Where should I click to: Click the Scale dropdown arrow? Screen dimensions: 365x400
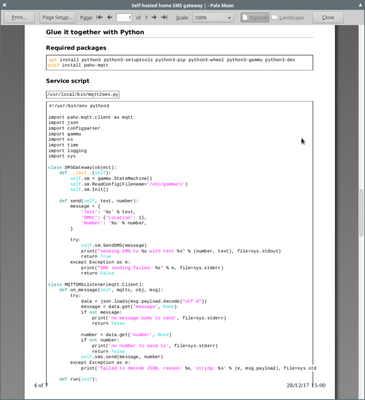pyautogui.click(x=229, y=17)
